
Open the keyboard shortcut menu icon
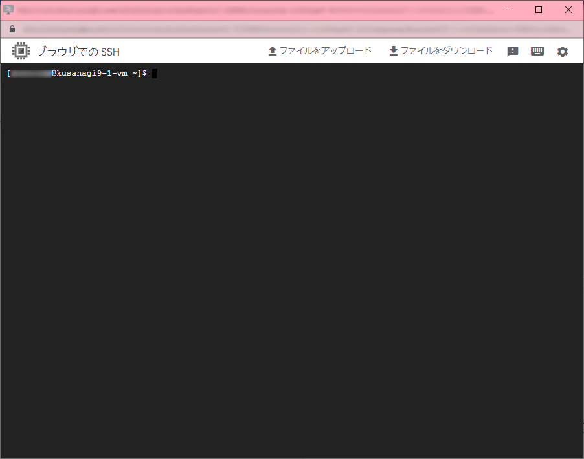537,51
